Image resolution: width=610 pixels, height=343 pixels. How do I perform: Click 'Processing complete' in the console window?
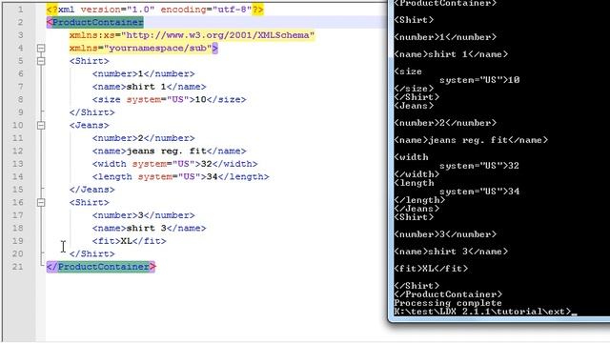pos(448,303)
